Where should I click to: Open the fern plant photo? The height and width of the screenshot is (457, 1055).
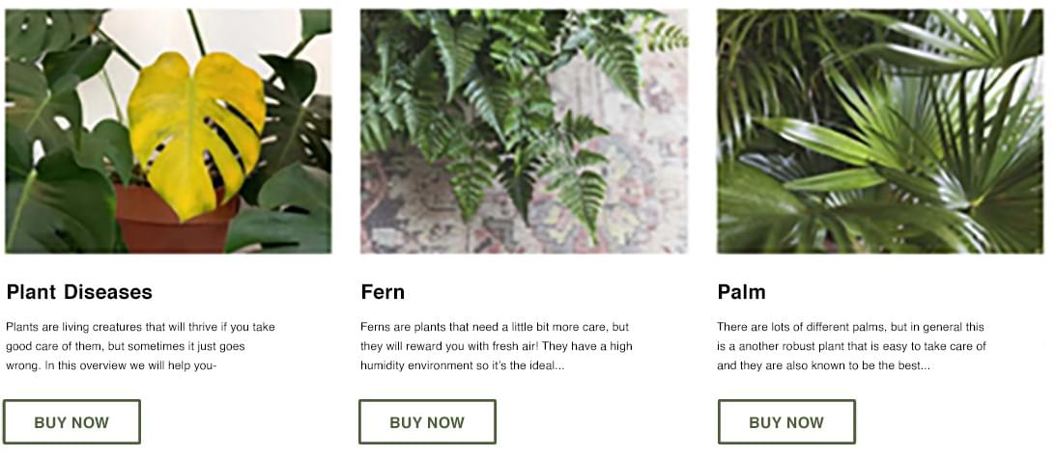coord(525,131)
